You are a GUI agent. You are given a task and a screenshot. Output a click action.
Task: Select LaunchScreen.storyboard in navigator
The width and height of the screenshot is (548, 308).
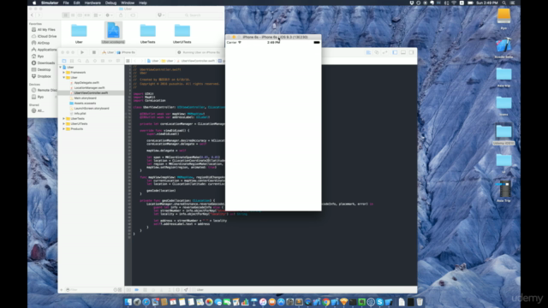[x=92, y=109]
